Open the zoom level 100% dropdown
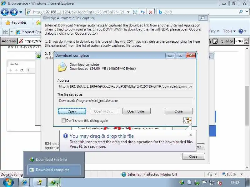 242,174
